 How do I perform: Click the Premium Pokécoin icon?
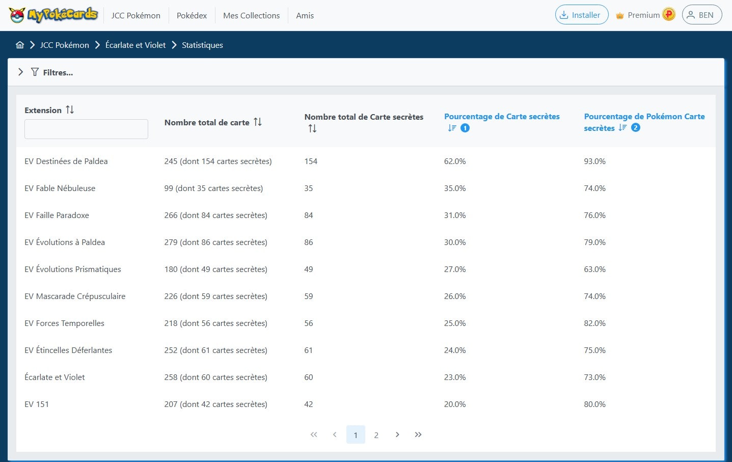click(669, 15)
